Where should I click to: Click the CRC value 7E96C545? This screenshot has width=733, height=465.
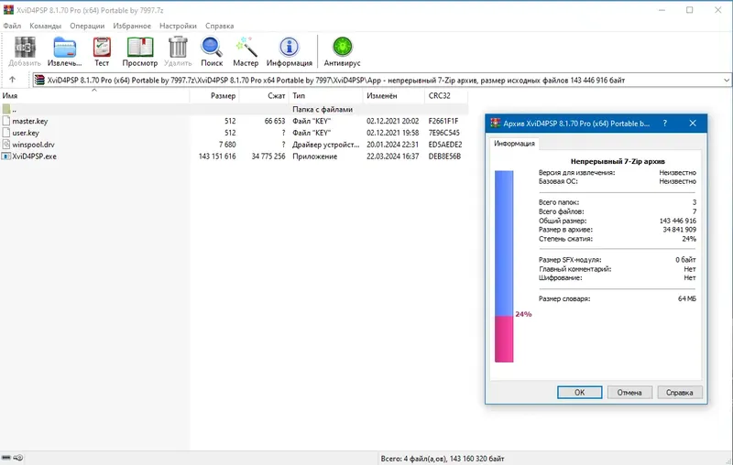click(x=444, y=133)
